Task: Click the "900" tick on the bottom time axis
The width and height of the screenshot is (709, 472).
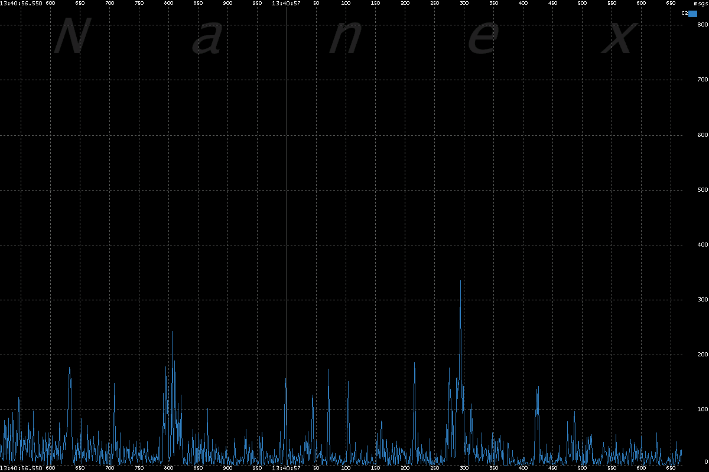Action: (227, 468)
